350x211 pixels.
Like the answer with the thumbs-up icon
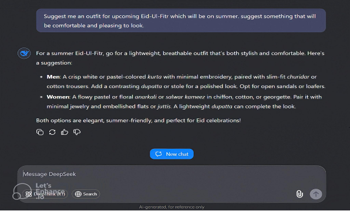(x=65, y=132)
